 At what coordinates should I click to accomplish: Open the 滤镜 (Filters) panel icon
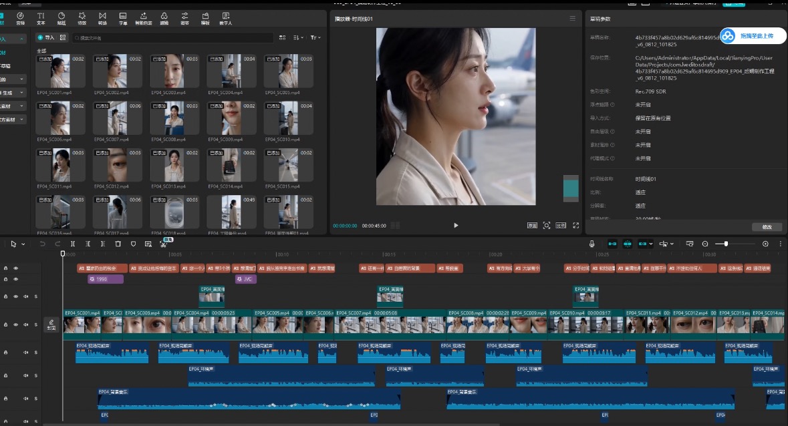(164, 19)
